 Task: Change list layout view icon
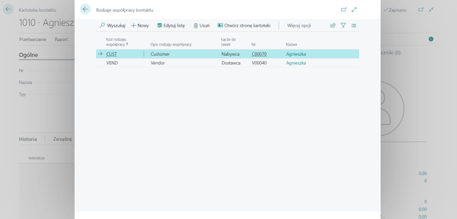pyautogui.click(x=354, y=25)
